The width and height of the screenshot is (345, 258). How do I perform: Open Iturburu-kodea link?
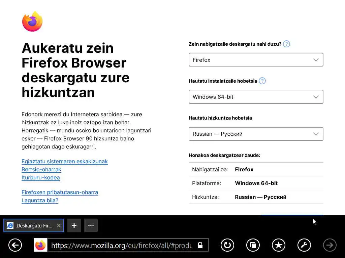tap(41, 177)
